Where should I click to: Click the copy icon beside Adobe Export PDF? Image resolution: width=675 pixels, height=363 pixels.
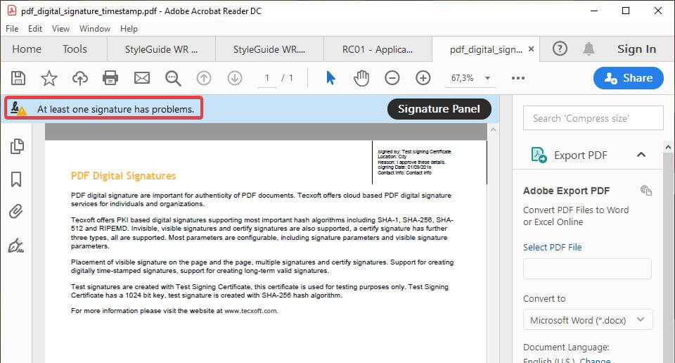(646, 191)
